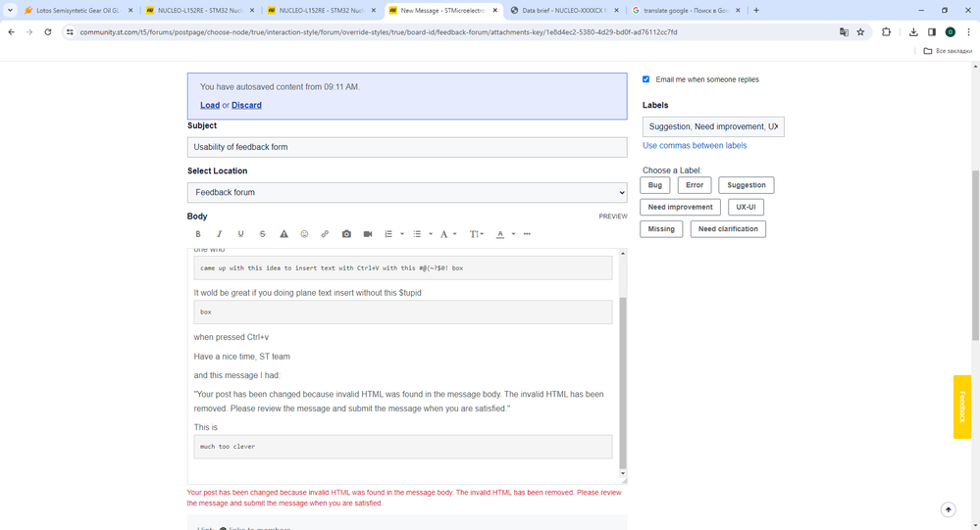
Task: Toggle underline formatting in the editor
Action: coord(240,234)
